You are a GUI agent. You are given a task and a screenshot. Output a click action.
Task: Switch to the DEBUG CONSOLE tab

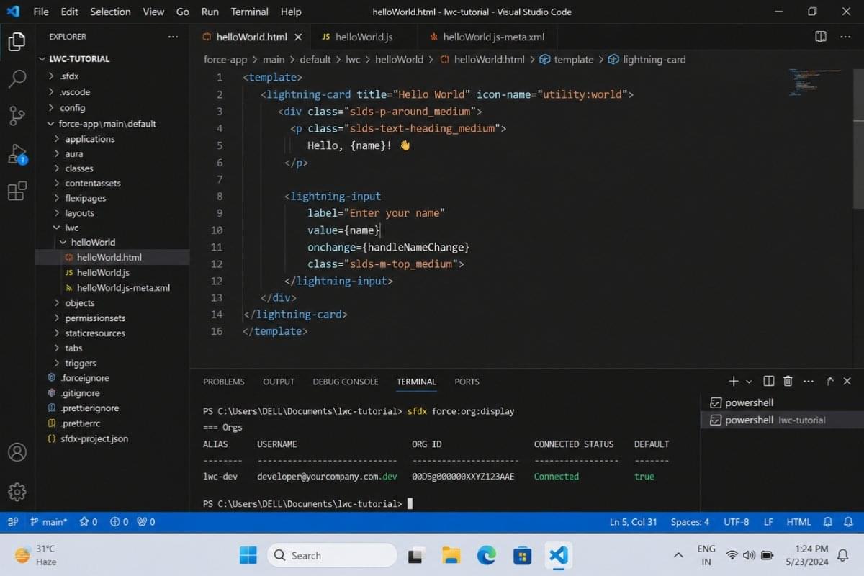coord(346,382)
